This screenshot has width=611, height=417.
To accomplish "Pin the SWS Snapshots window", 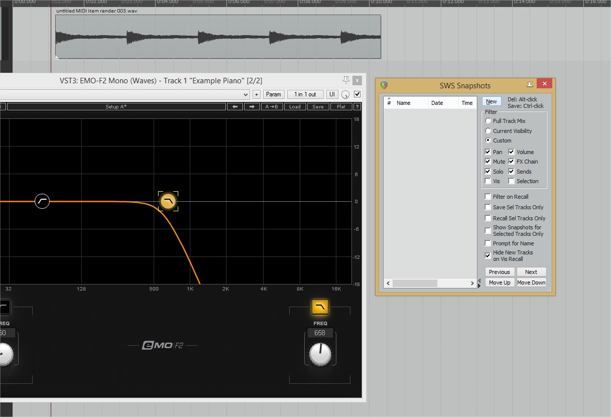I will click(530, 84).
